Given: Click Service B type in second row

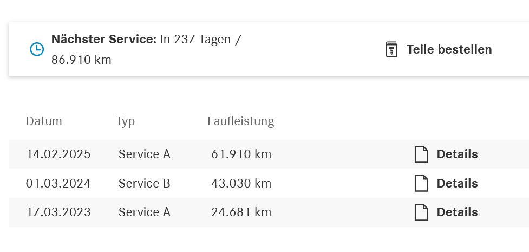Looking at the screenshot, I should [x=145, y=183].
